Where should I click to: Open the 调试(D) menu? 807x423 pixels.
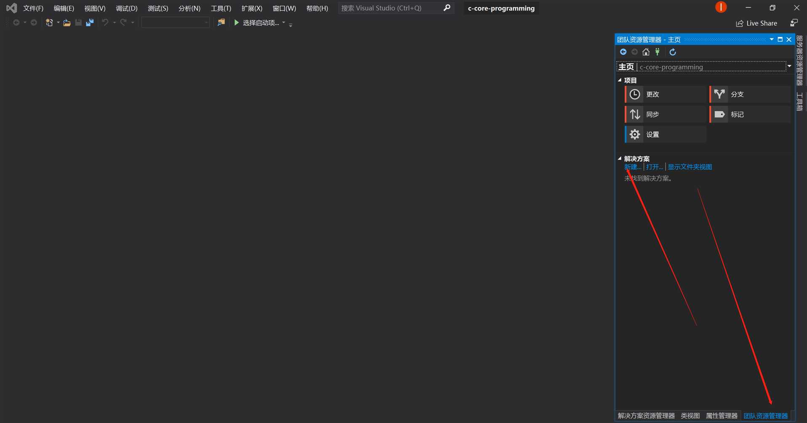[x=126, y=8]
